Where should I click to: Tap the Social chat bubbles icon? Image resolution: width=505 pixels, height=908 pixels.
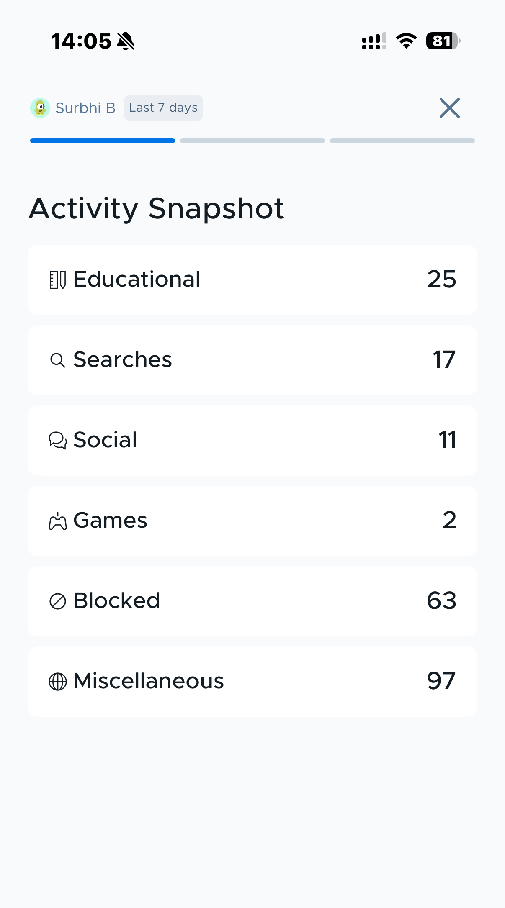coord(58,440)
